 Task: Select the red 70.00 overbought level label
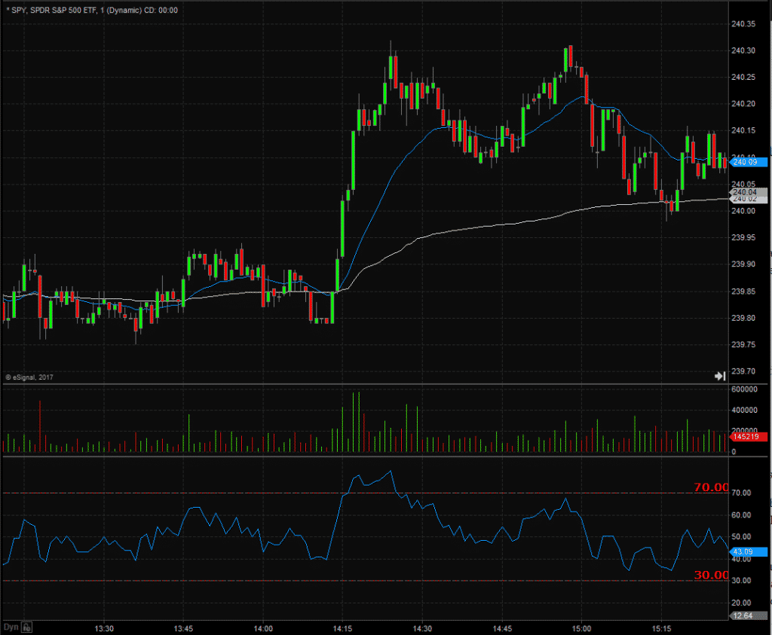click(711, 487)
